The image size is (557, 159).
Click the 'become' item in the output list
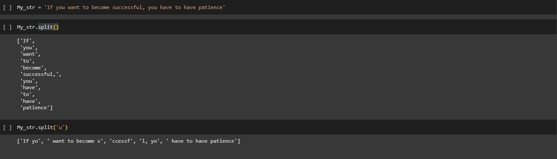click(33, 68)
